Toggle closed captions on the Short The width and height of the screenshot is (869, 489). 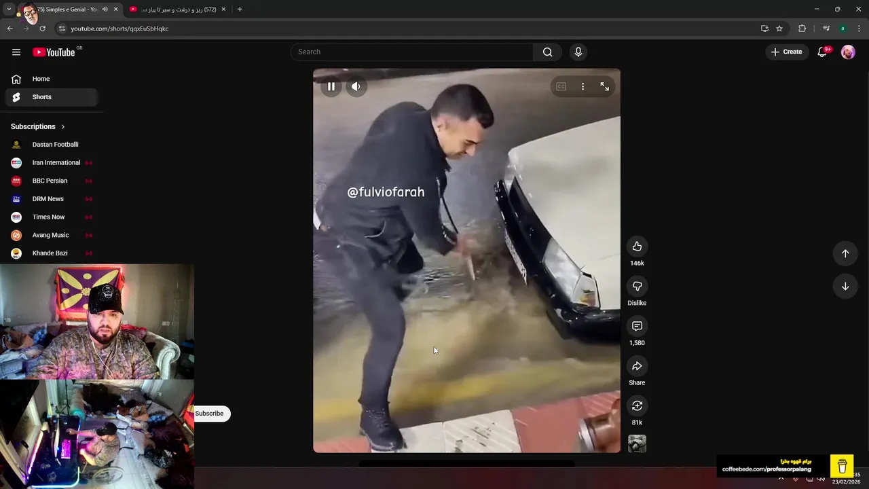point(561,86)
